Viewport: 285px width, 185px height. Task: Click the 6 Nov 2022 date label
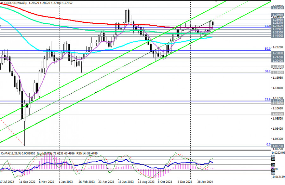point(47,182)
